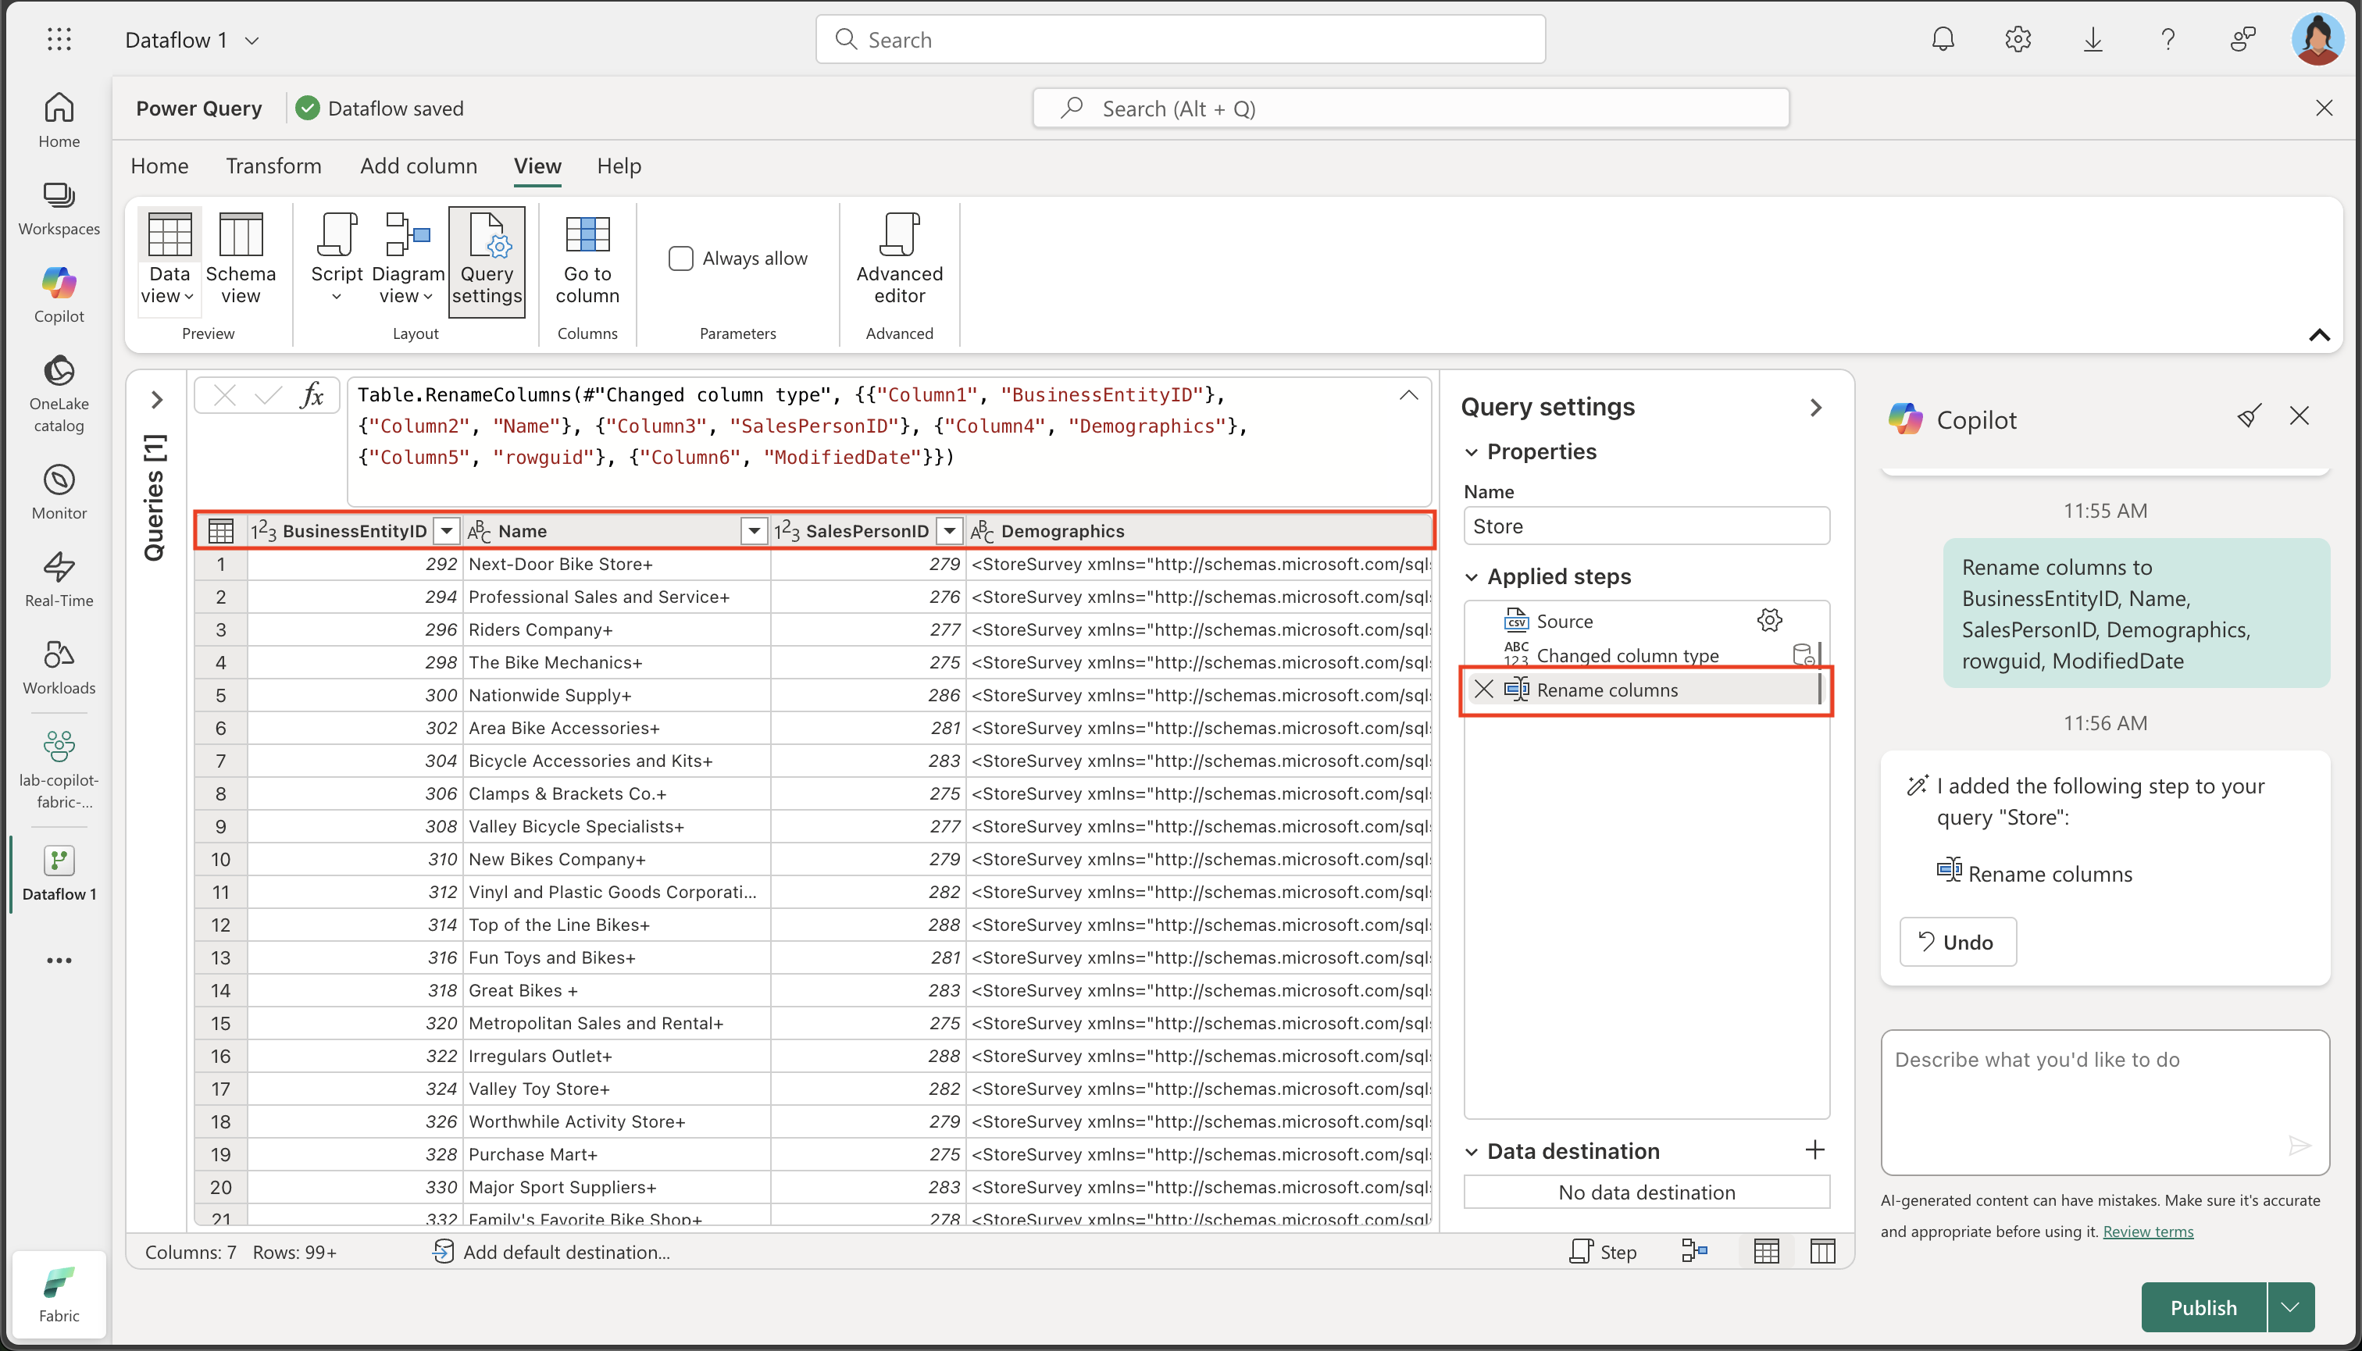Click the download icon in top bar
2362x1351 pixels.
click(2093, 39)
